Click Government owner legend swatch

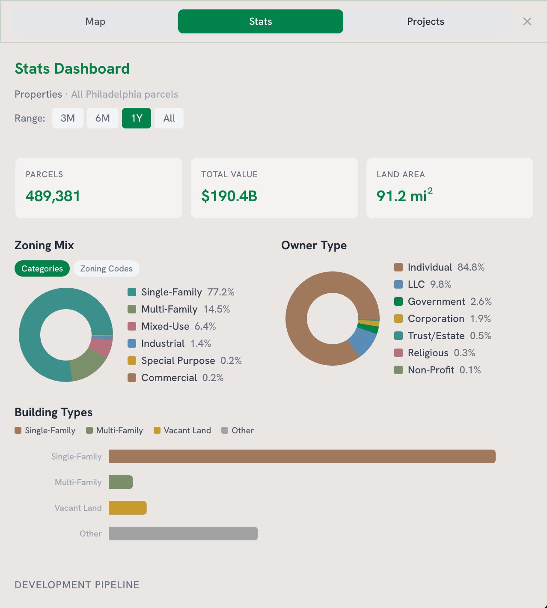[x=398, y=301]
